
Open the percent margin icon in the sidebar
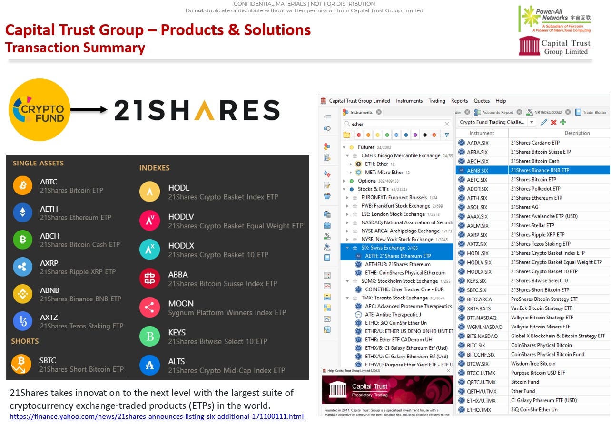click(x=327, y=236)
